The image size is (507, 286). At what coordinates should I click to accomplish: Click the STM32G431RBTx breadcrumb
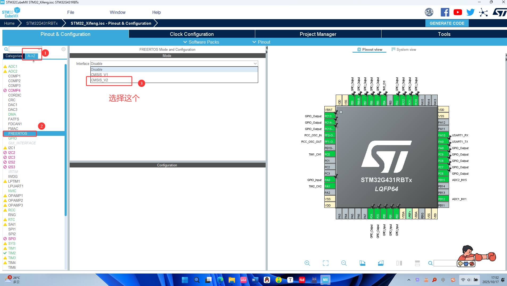42,23
